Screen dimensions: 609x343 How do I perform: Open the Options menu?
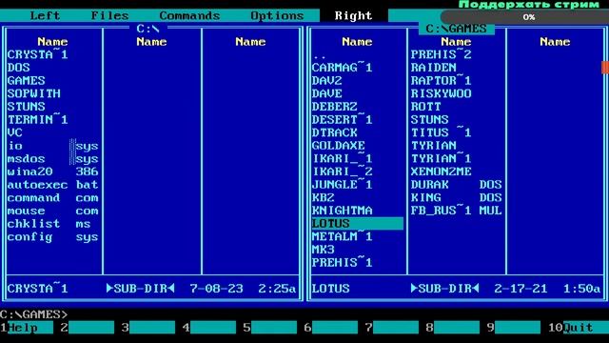[277, 15]
